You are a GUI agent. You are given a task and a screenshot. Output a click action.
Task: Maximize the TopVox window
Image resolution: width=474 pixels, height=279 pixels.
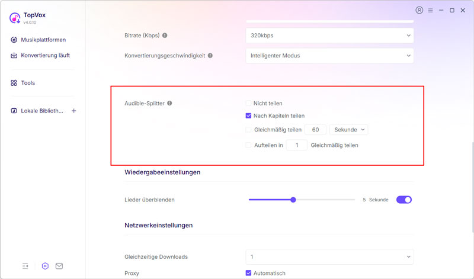pyautogui.click(x=452, y=10)
